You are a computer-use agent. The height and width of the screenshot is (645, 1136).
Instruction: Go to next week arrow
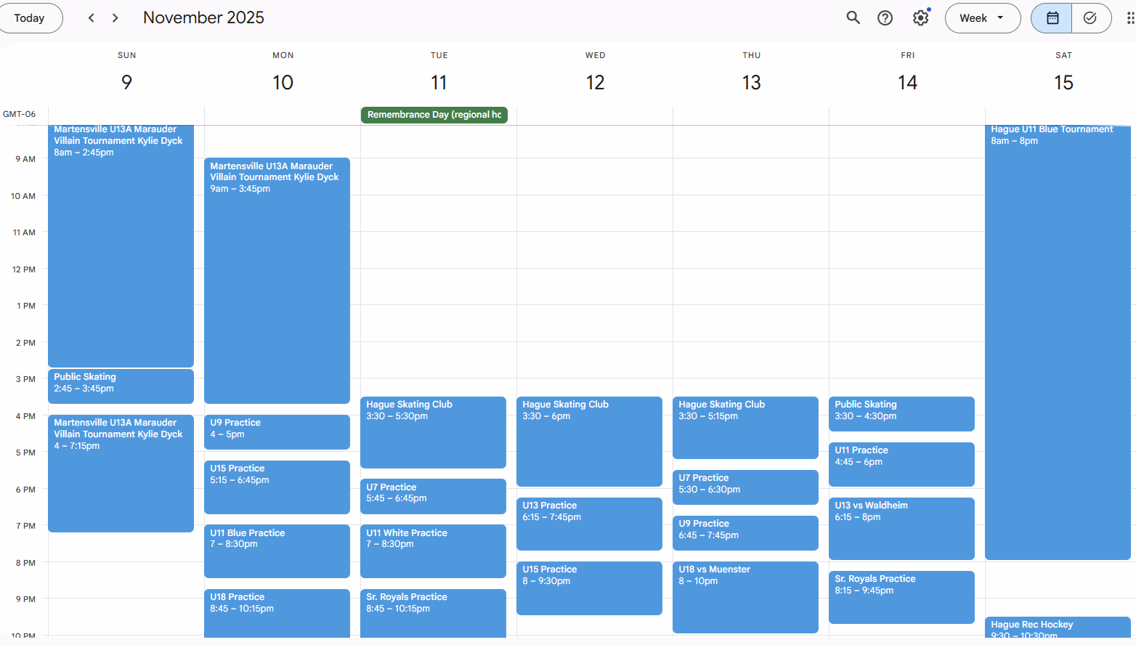coord(115,18)
